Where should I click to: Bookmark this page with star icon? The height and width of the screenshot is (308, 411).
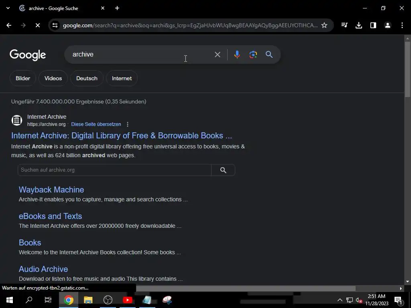324,25
